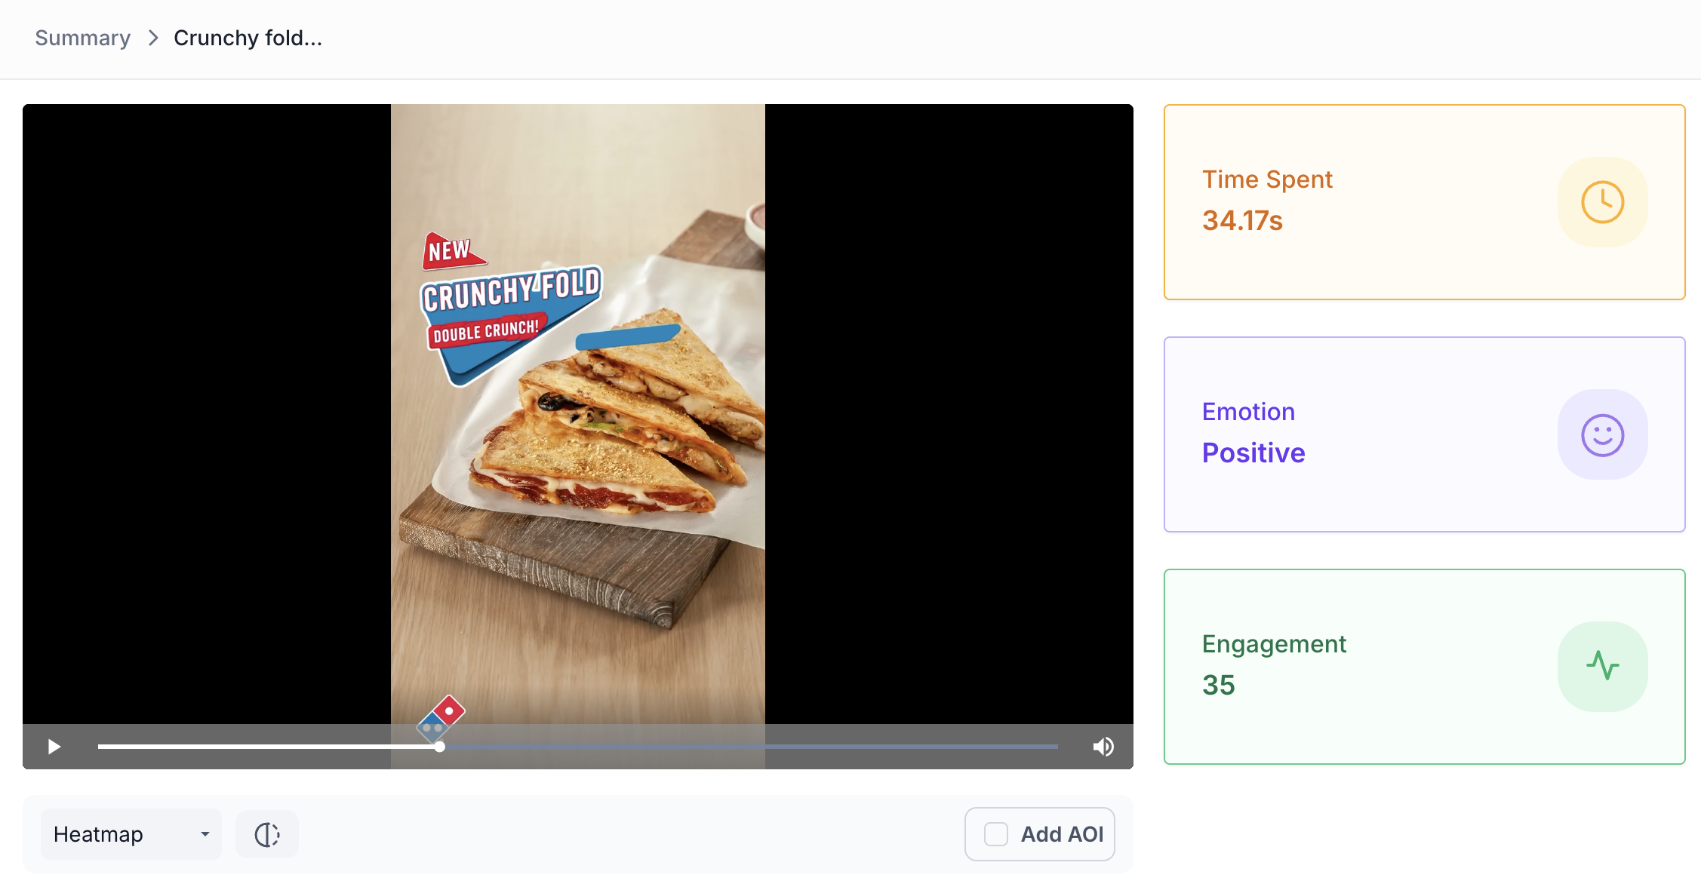
Task: Click the Heatmap dropdown arrow
Action: [205, 834]
